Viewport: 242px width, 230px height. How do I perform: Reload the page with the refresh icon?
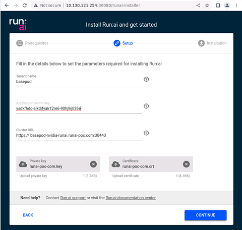click(25, 6)
